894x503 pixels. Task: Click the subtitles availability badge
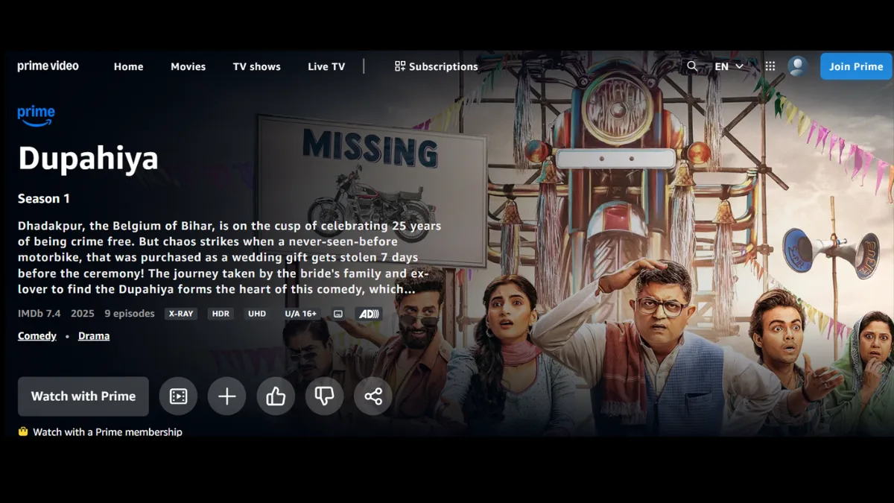tap(338, 314)
